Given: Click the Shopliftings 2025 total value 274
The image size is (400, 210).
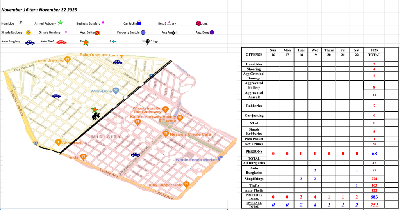Looking at the screenshot, I should point(374,178).
